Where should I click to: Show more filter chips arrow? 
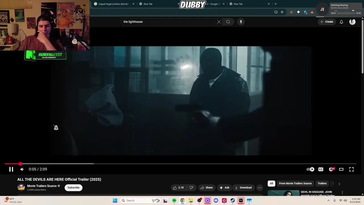coord(339,184)
